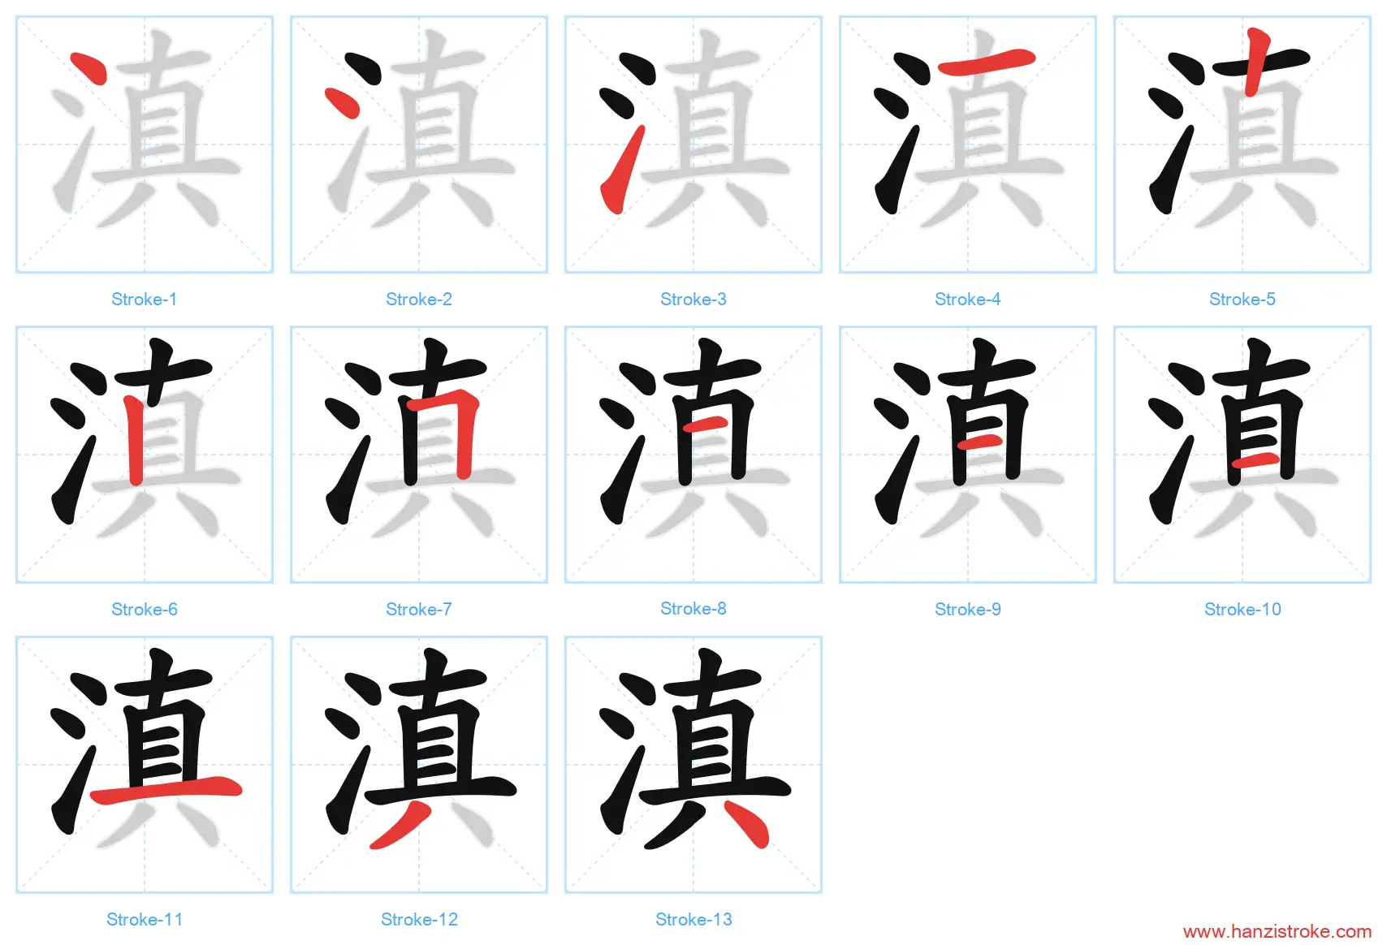Click the Stroke-13 caption label

point(693,920)
